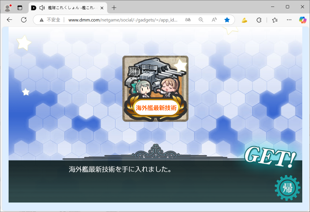
Task: Click the yellow extension icon in the toolbar
Action: pyautogui.click(x=244, y=20)
